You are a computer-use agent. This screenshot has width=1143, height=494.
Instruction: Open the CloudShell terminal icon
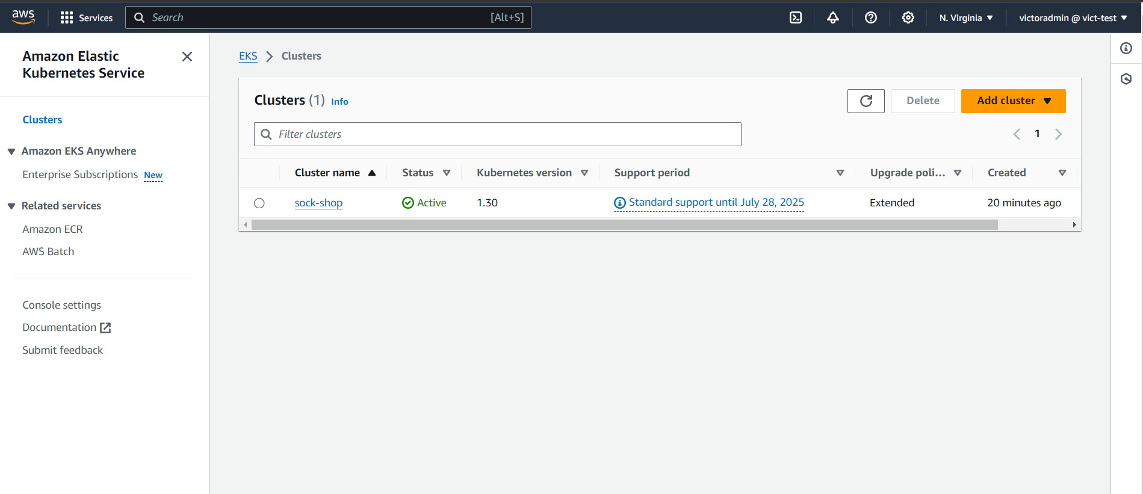[x=796, y=17]
